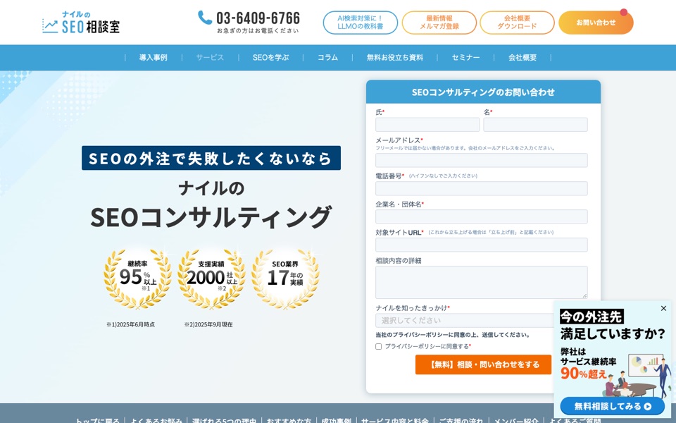Click footnote ※1)2025年6月時点
Viewport: 676px width, 423px height.
[x=131, y=324]
